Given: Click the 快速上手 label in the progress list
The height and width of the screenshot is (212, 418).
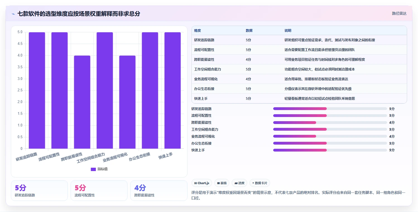Looking at the screenshot, I should pyautogui.click(x=198, y=150).
